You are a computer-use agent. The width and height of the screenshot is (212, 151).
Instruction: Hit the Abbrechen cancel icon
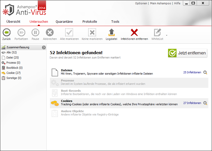coord(50,32)
